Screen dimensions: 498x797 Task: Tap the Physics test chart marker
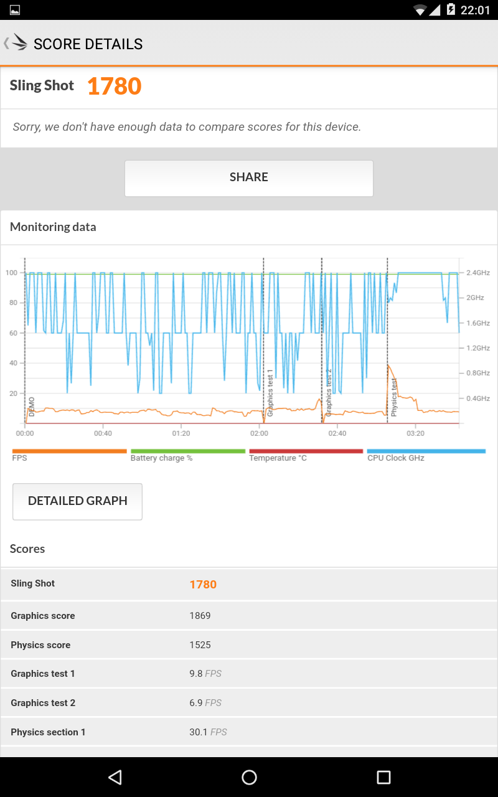(x=394, y=397)
